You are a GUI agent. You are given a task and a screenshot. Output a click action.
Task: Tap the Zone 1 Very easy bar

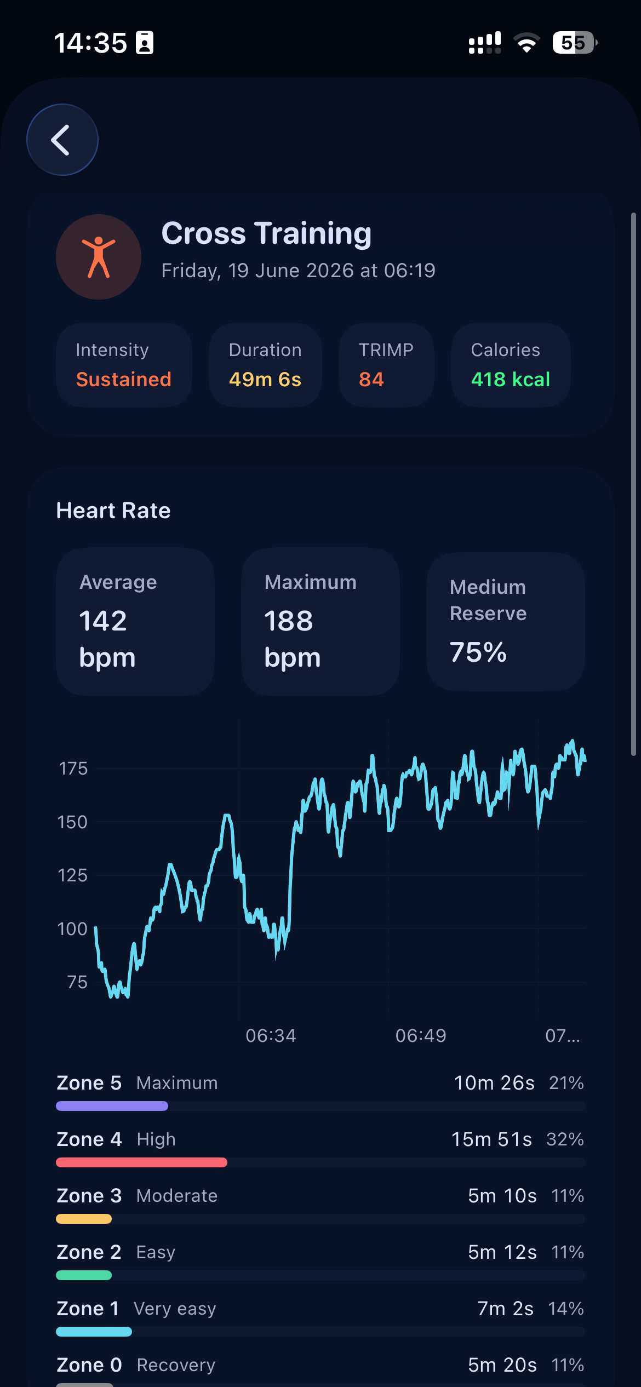pyautogui.click(x=94, y=1332)
